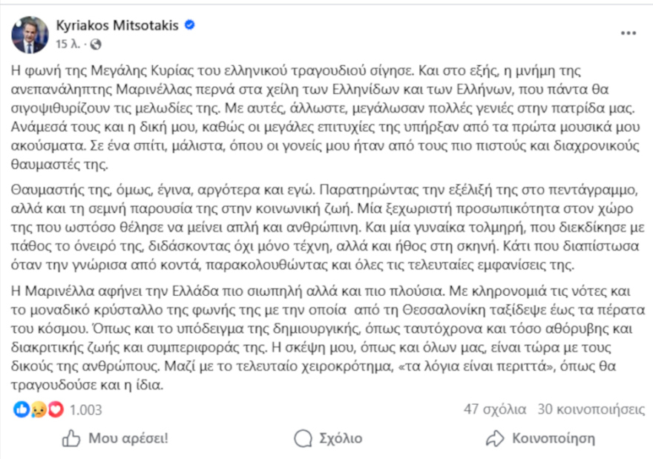The width and height of the screenshot is (653, 459).
Task: Click the share arrow icon beside «Κοινοποίηση»
Action: [x=495, y=438]
